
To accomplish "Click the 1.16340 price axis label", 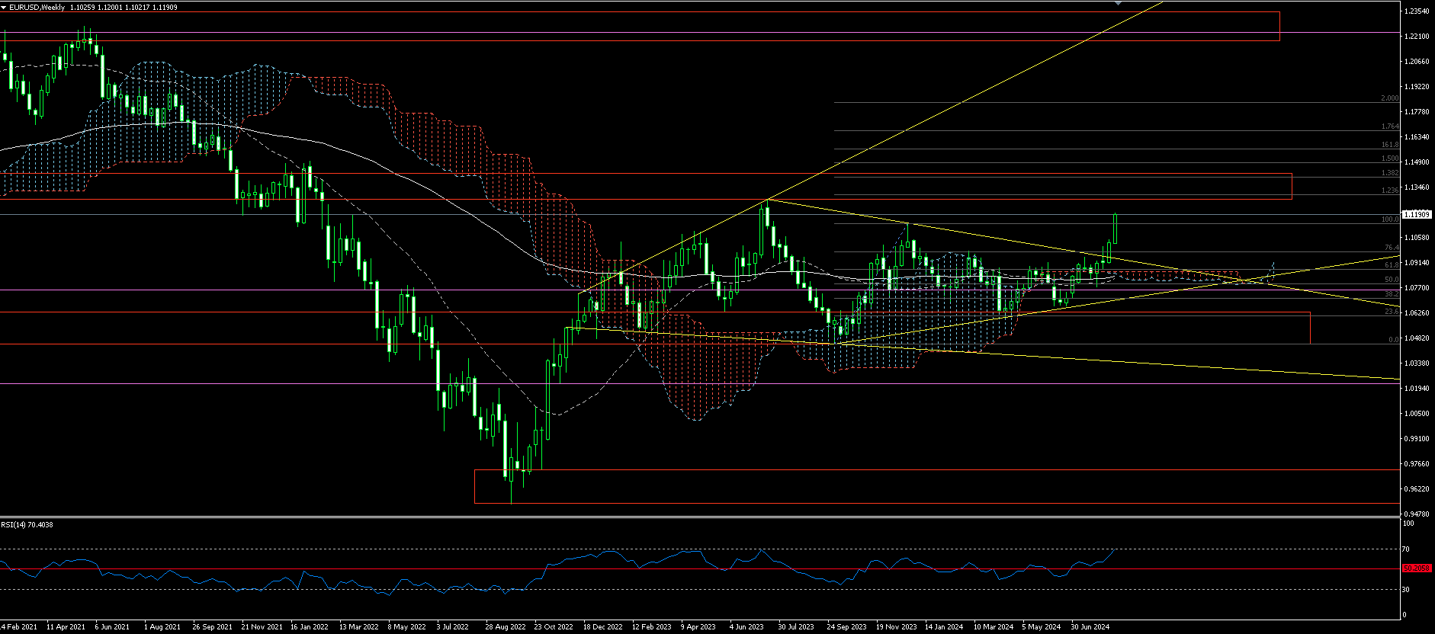I will click(1416, 137).
